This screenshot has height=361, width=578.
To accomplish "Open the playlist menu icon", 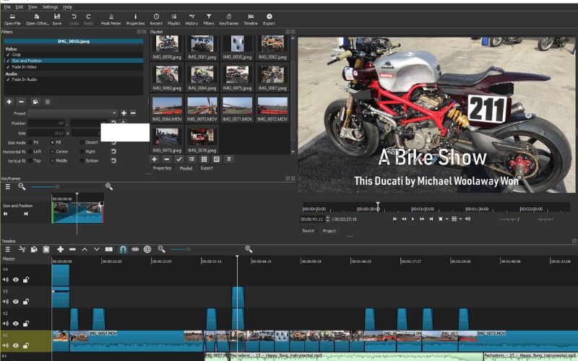I will [x=229, y=159].
